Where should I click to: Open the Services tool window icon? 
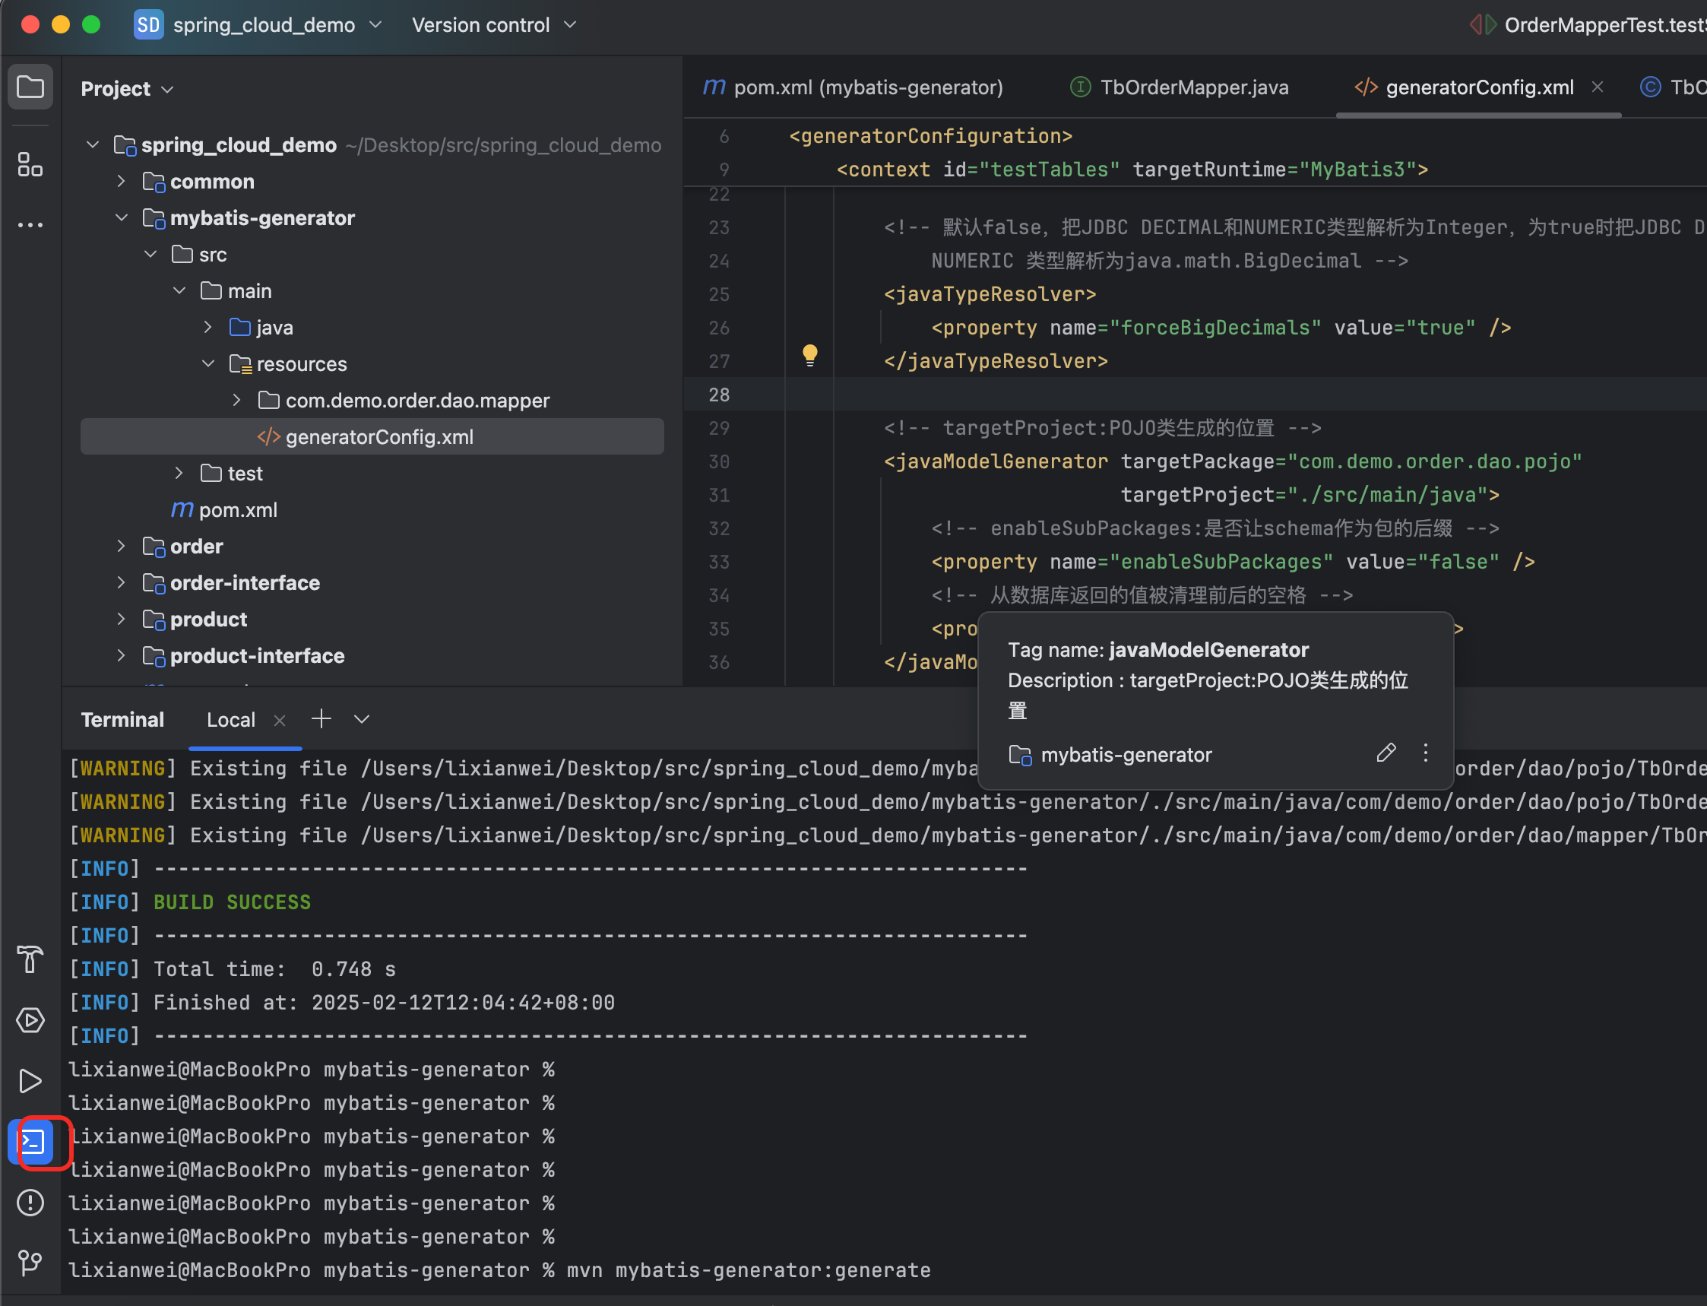coord(30,1021)
